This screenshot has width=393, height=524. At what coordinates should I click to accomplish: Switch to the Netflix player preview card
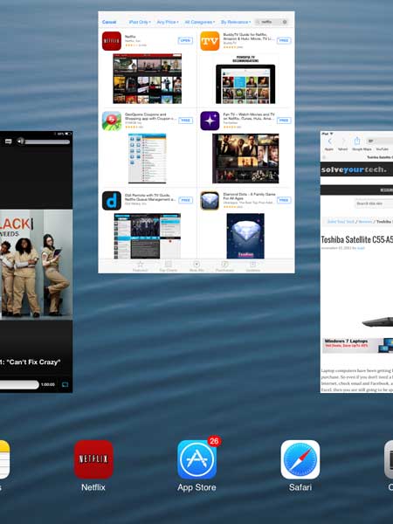[x=36, y=262]
